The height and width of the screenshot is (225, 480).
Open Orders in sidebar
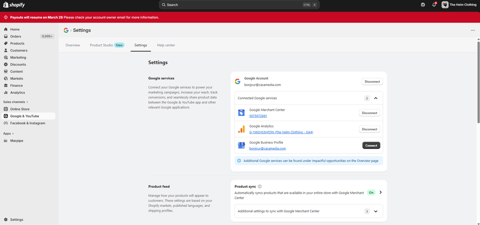15,36
